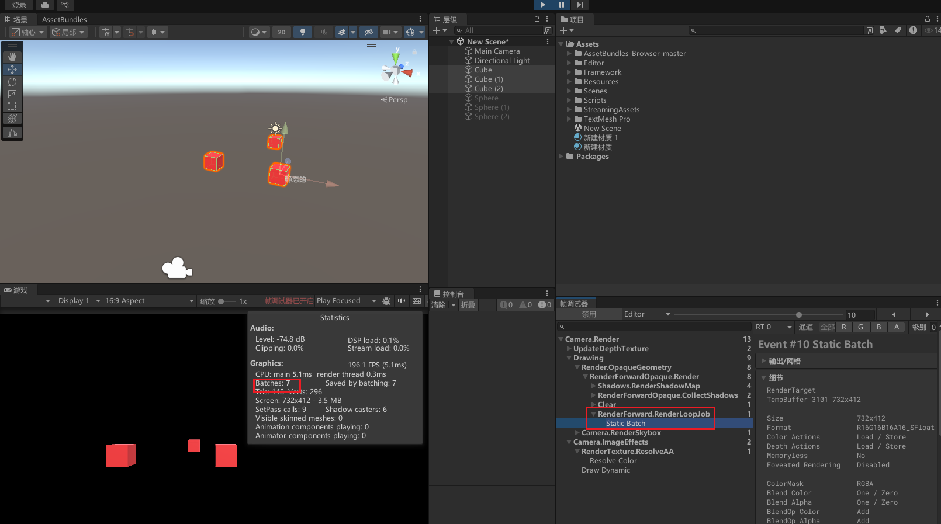The image size is (941, 524).
Task: Click the bug icon in Game view toolbar
Action: click(386, 301)
